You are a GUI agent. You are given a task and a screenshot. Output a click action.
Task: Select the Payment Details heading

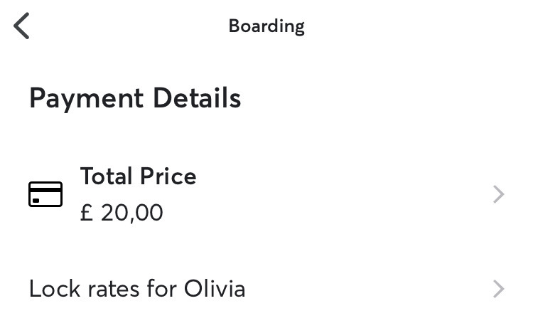(x=135, y=98)
